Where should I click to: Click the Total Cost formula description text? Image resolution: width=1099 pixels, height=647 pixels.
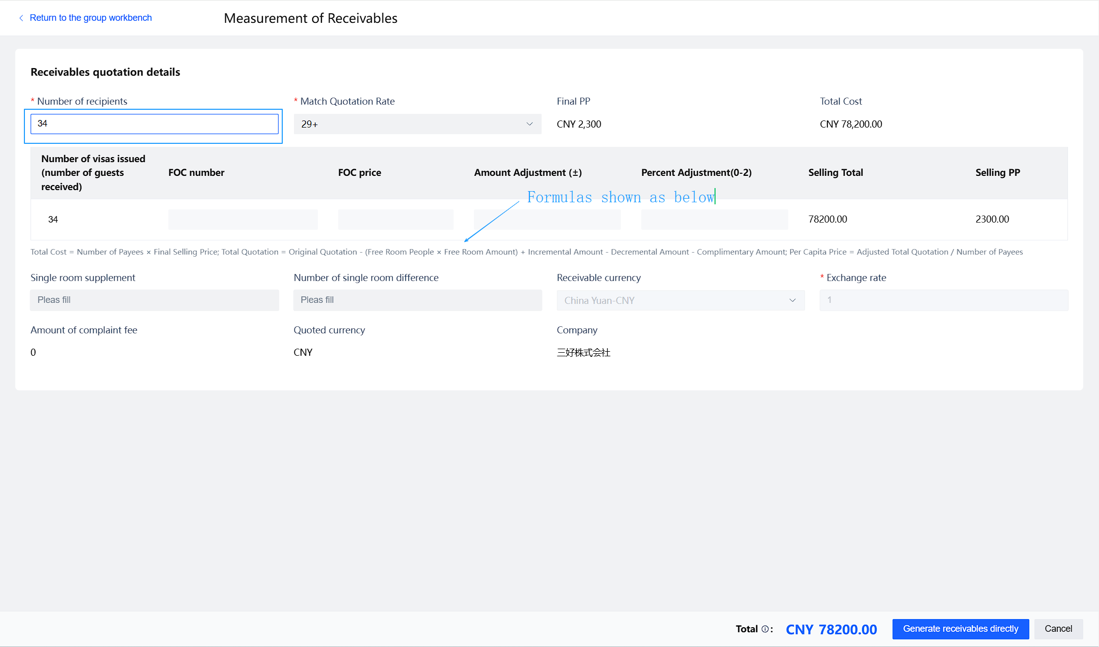[527, 252]
